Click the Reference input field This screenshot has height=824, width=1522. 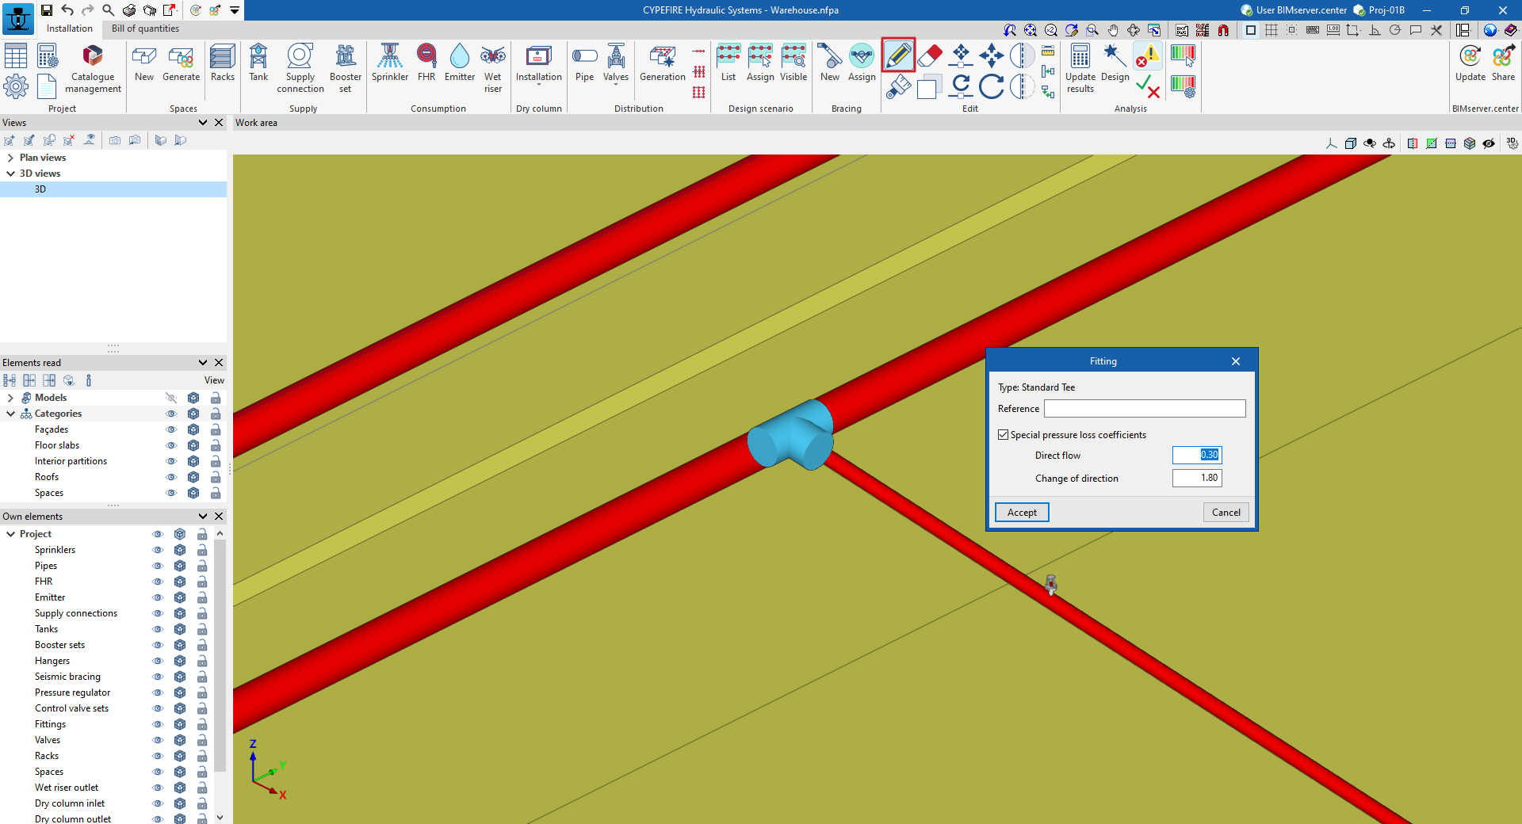[x=1145, y=409]
